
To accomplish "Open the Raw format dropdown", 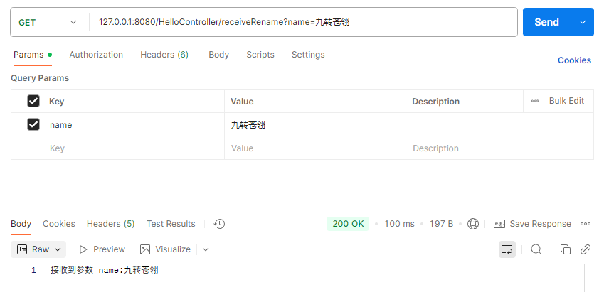I will [x=38, y=249].
